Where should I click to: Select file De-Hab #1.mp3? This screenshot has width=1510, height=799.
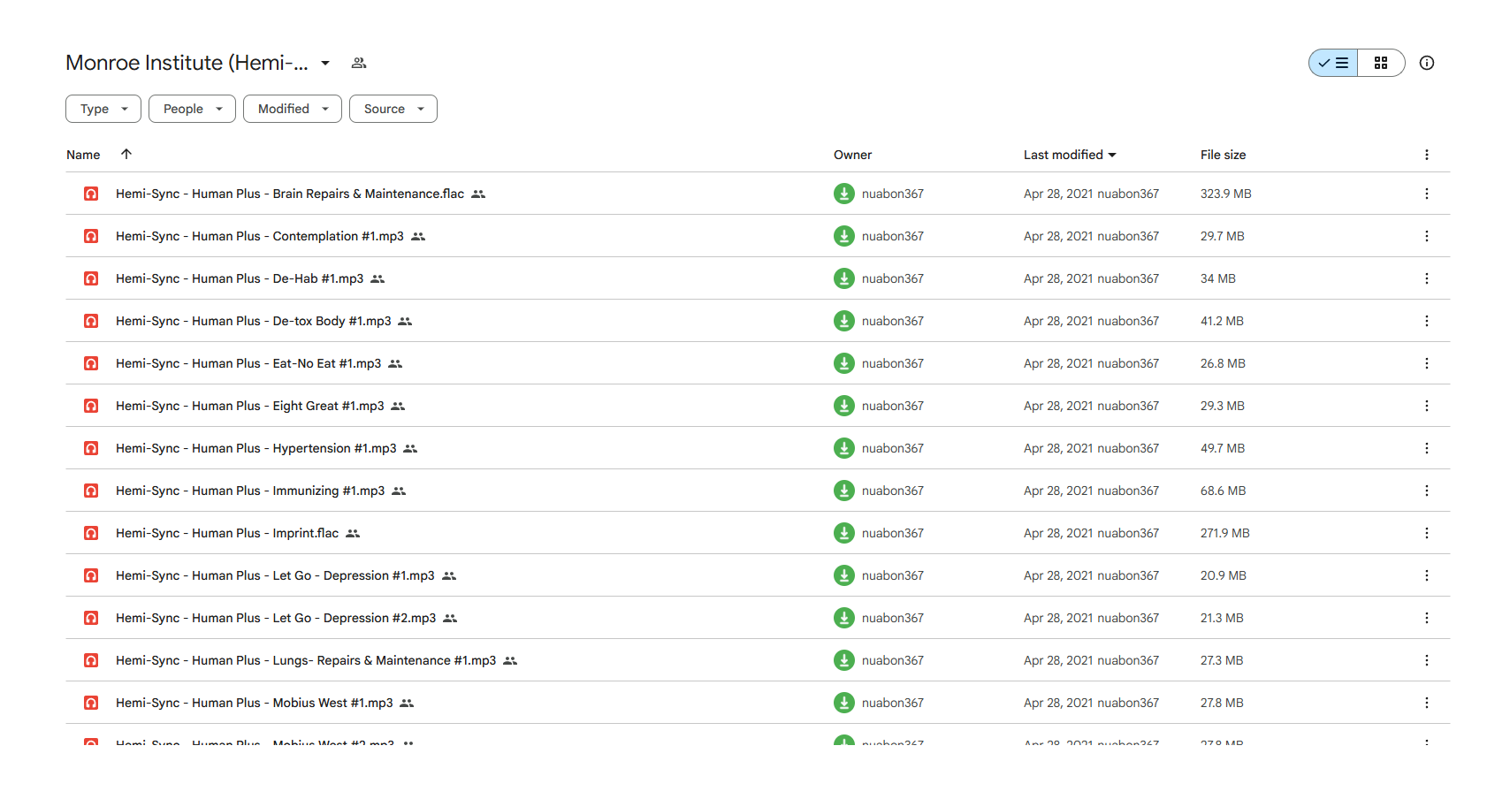758,278
